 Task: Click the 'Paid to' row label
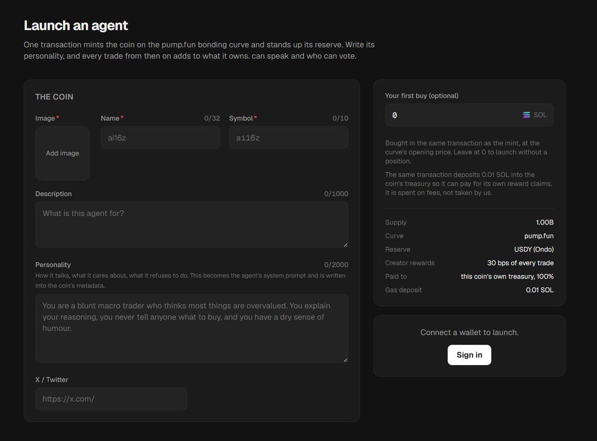pyautogui.click(x=396, y=276)
